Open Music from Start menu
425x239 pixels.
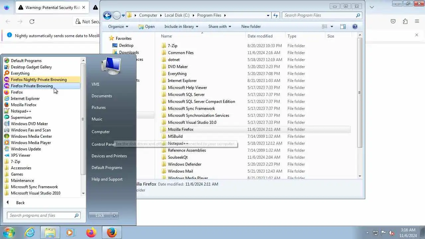pos(97,119)
